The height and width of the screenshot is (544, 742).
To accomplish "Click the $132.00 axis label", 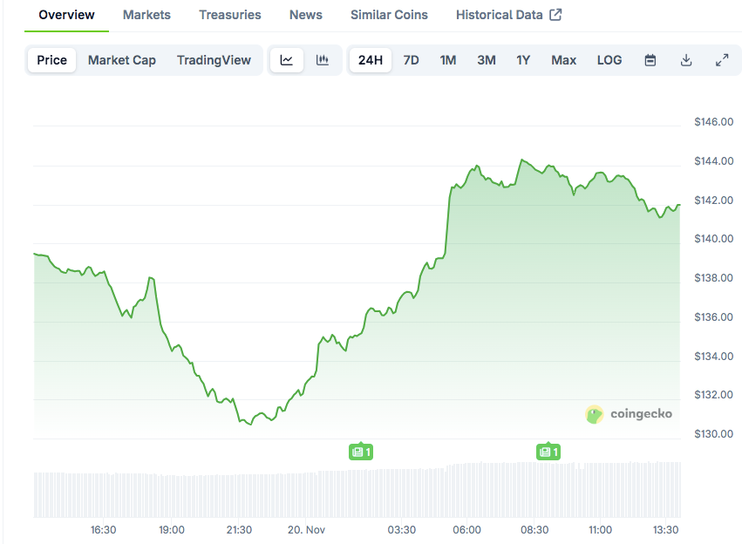I will [713, 395].
